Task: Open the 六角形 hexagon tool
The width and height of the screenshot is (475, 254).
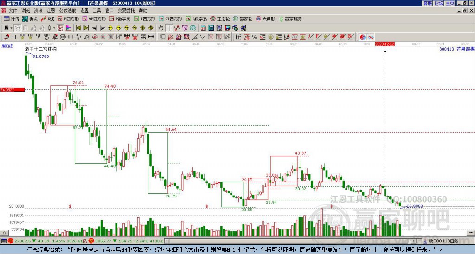Action: coord(266,19)
